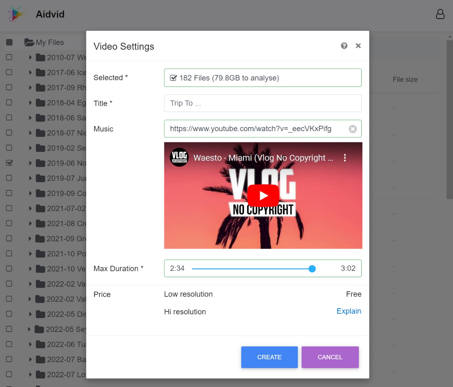
Task: Check the 2017-06 folder checkbox
Action: [x=9, y=72]
